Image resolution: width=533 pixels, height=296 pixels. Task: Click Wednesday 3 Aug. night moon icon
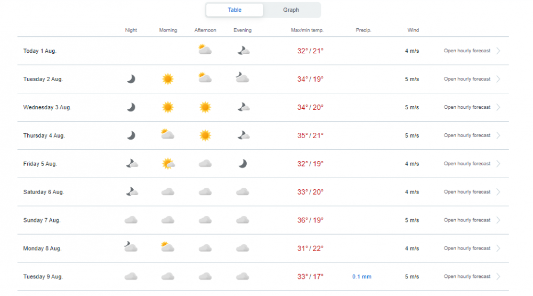(x=131, y=107)
